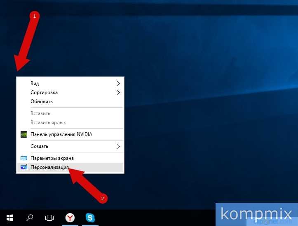Image resolution: width=298 pixels, height=226 pixels.
Task: Open the Windows Start menu
Action: [x=10, y=218]
